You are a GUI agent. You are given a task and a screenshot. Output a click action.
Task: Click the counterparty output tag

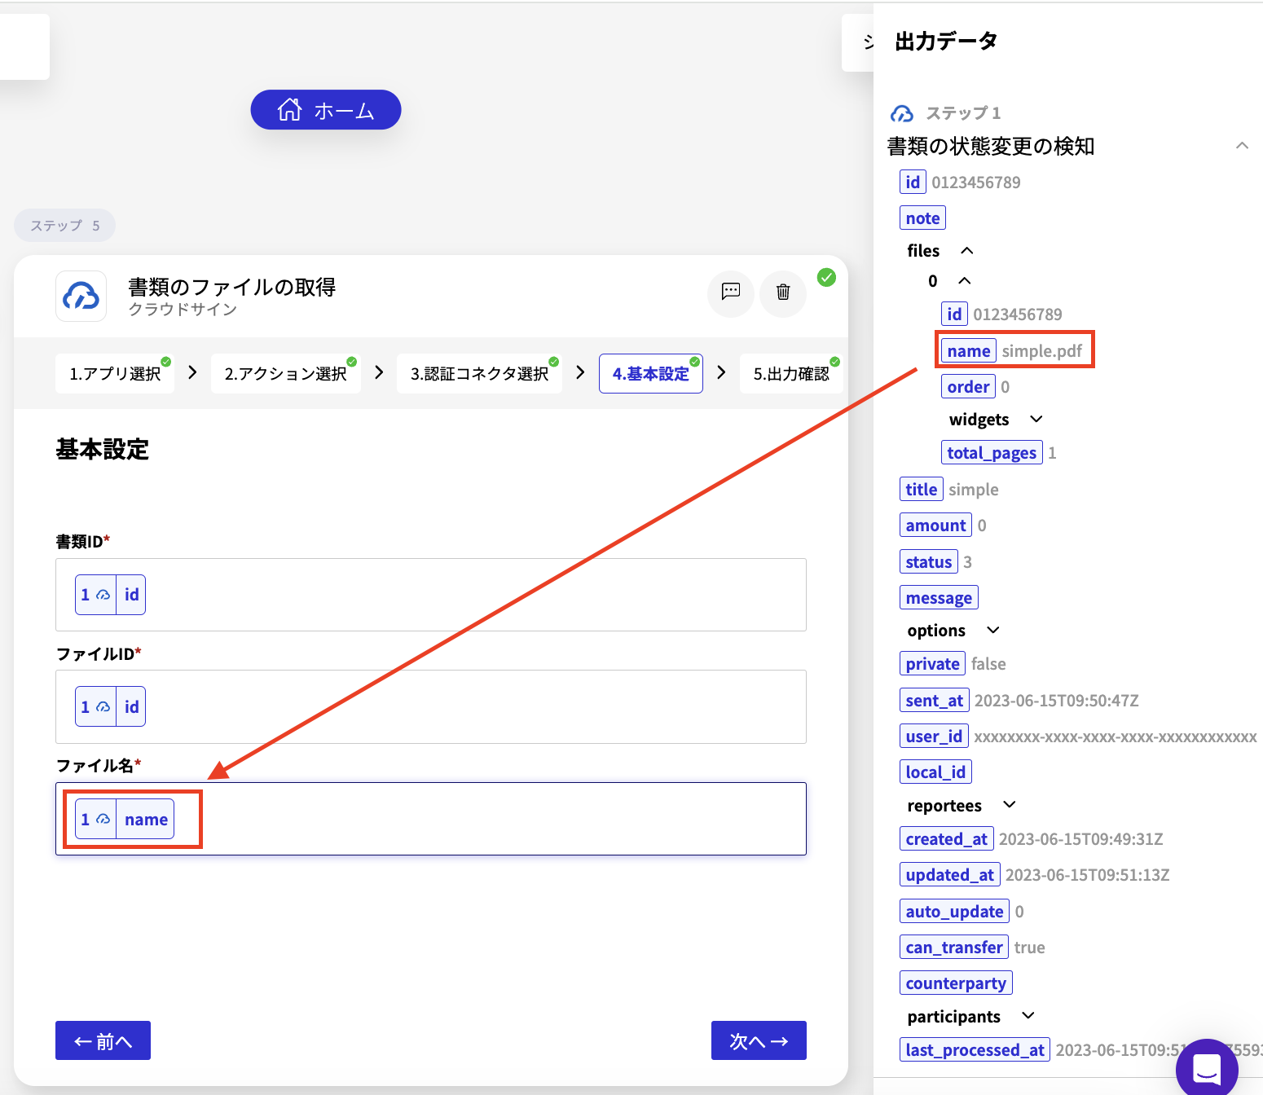point(956,983)
